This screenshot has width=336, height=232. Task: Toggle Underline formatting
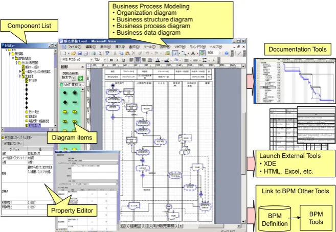point(123,60)
